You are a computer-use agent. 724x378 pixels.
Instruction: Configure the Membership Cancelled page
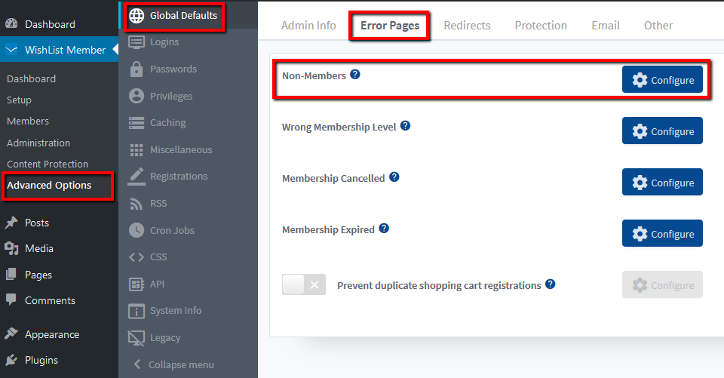tap(662, 182)
